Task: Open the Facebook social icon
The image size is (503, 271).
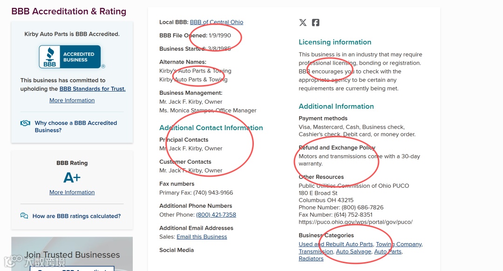Action: pos(316,22)
